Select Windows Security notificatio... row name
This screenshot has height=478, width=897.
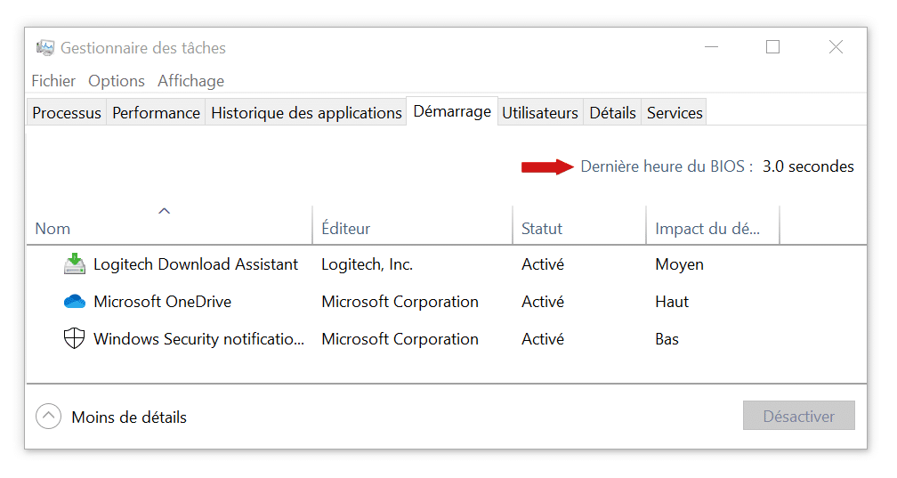(199, 339)
